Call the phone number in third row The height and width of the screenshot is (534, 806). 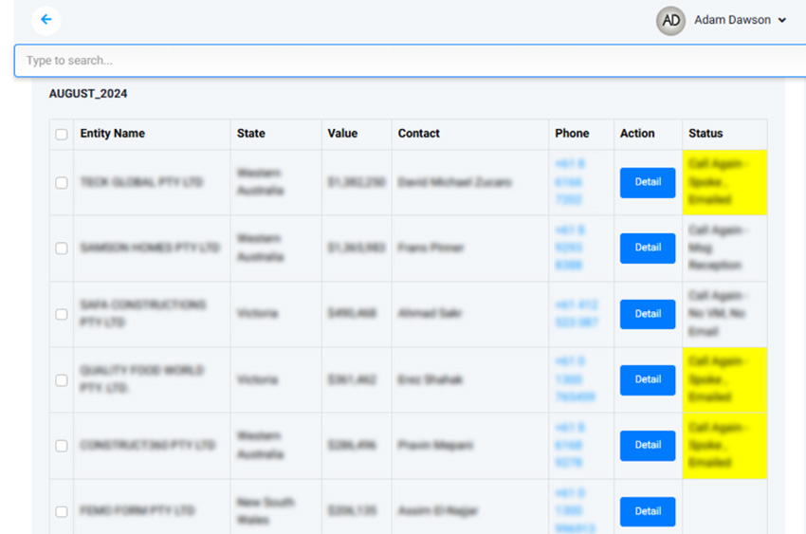(577, 314)
